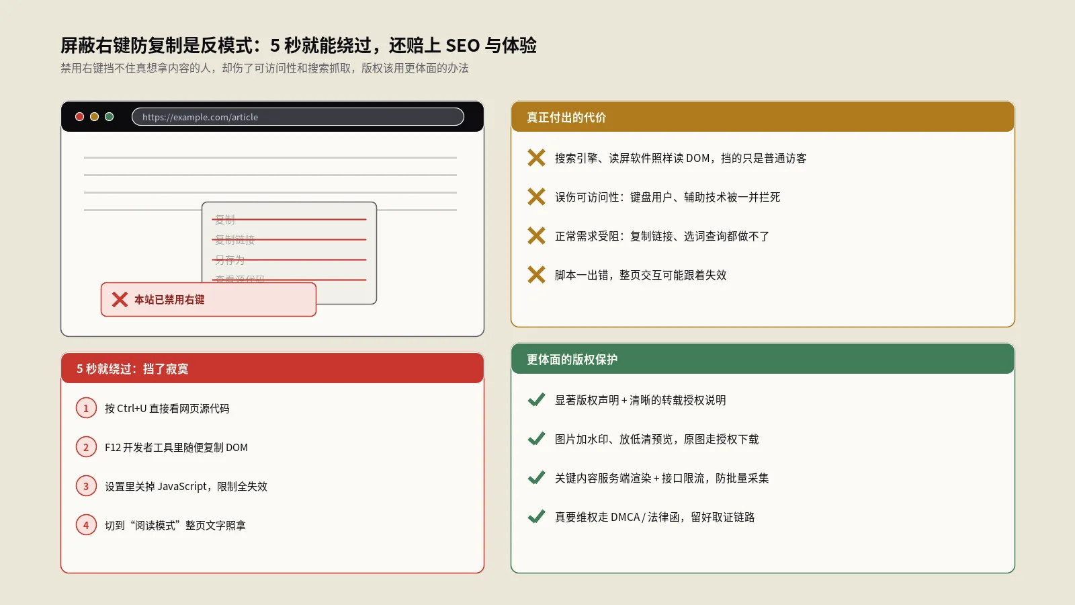Click the subtitle starting 禁用右键挡不住
This screenshot has height=605, width=1075.
pos(265,68)
